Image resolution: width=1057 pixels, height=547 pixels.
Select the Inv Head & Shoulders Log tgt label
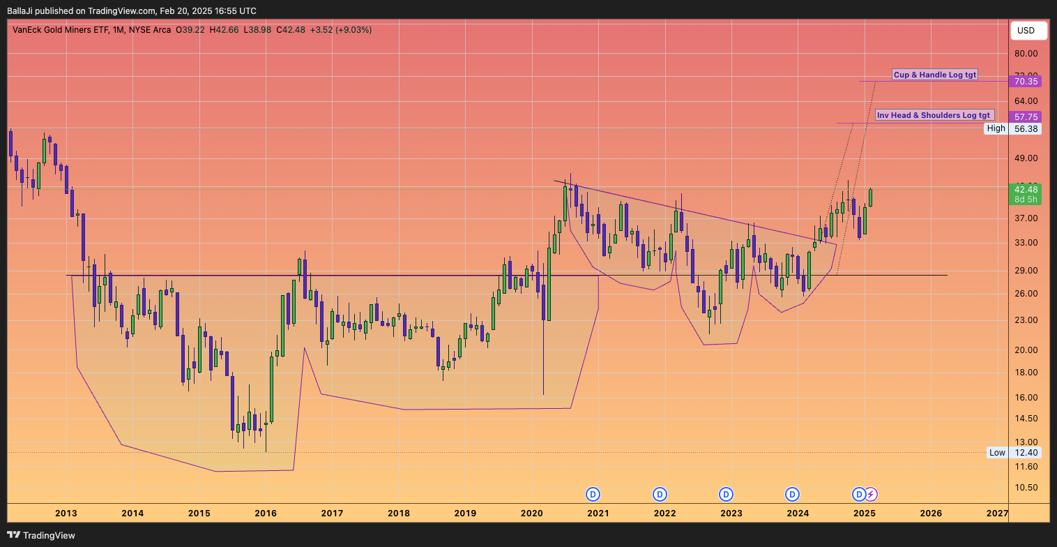(x=933, y=115)
